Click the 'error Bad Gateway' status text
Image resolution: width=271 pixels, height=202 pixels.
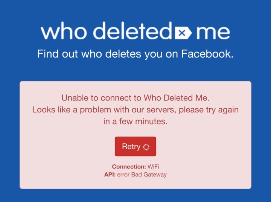142,175
